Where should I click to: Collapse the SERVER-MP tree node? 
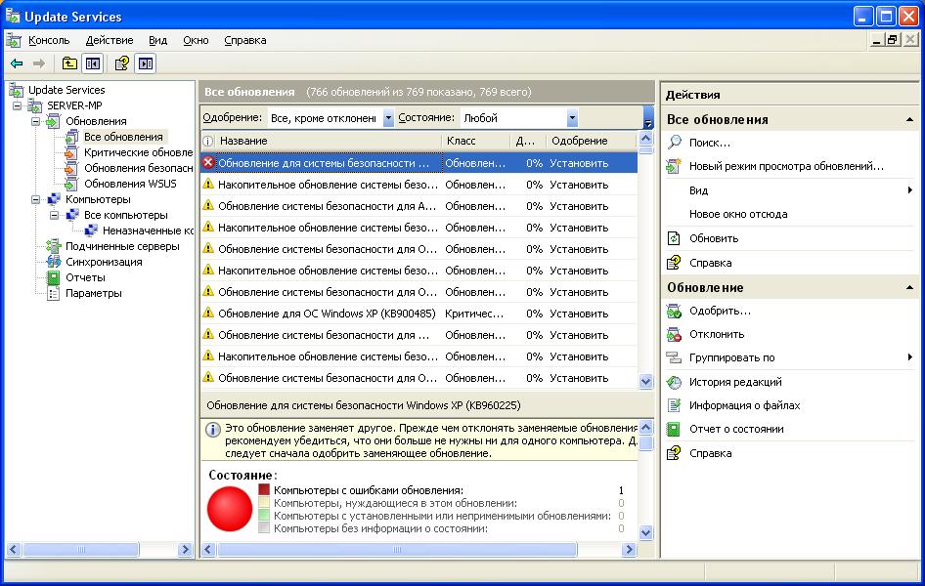pyautogui.click(x=17, y=106)
